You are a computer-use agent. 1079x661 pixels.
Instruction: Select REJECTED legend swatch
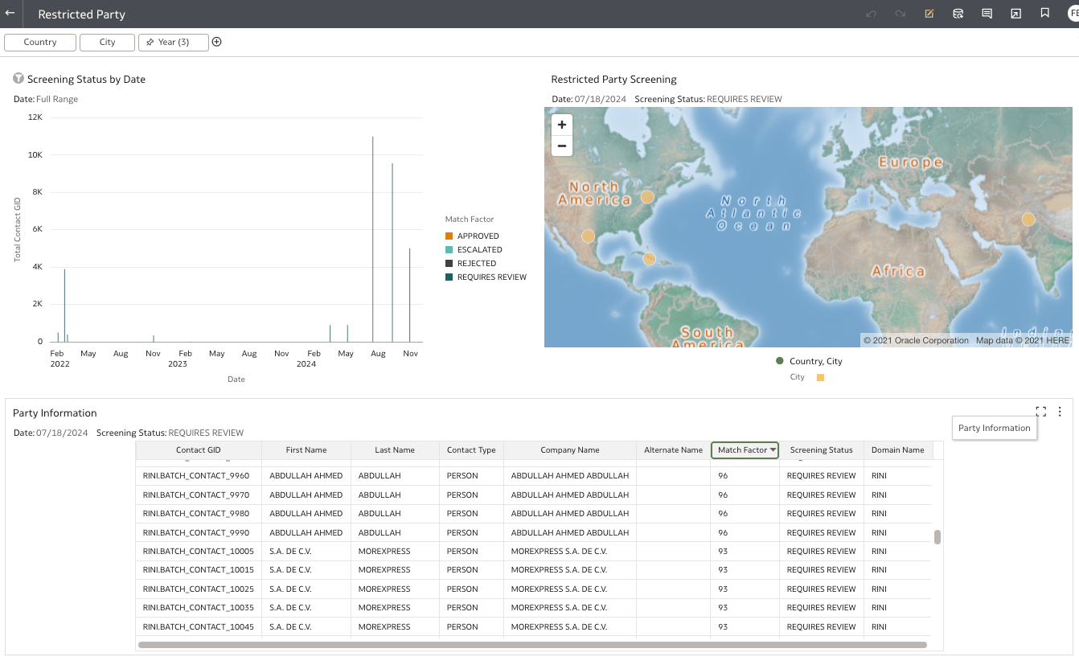(449, 264)
